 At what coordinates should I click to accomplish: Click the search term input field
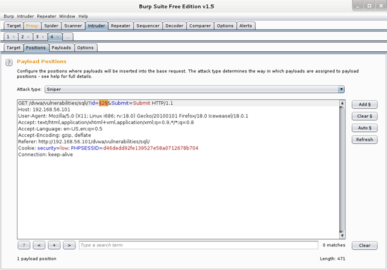[198, 245]
